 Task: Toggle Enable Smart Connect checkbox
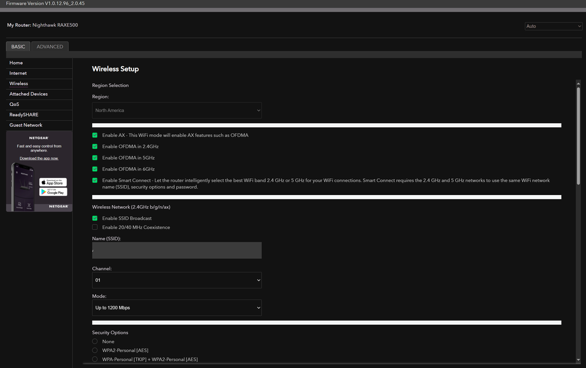pos(95,180)
